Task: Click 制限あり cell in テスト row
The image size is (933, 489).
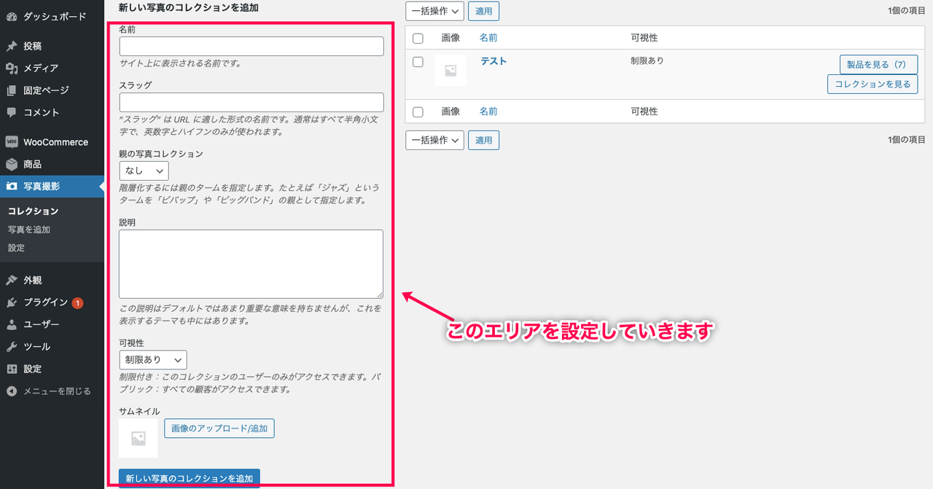Action: tap(647, 61)
